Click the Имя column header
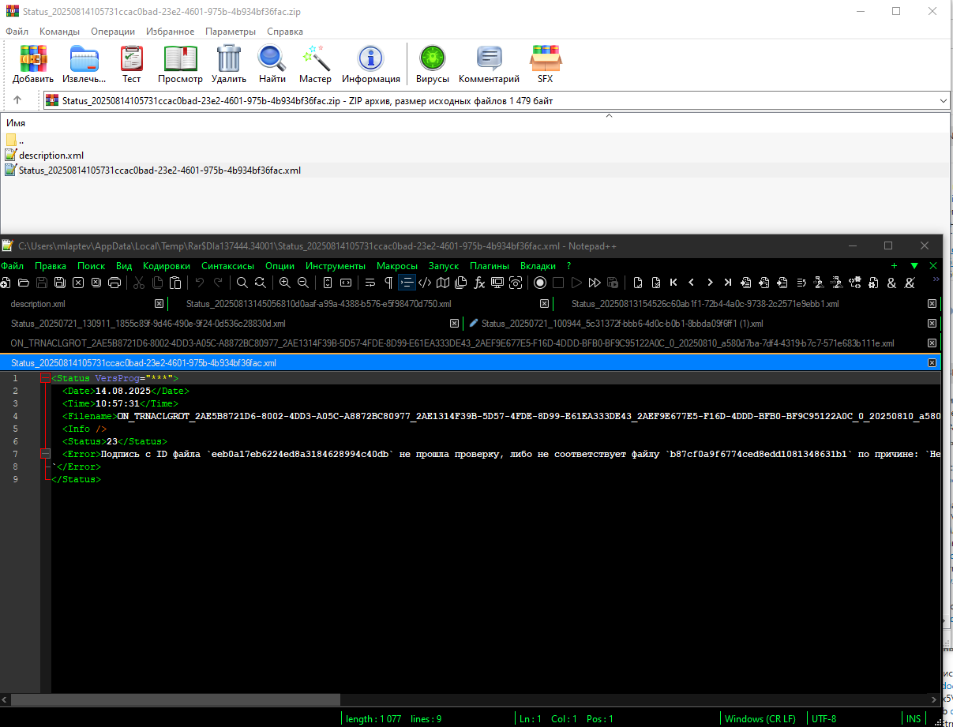Screen dimensions: 953x727 pos(16,123)
